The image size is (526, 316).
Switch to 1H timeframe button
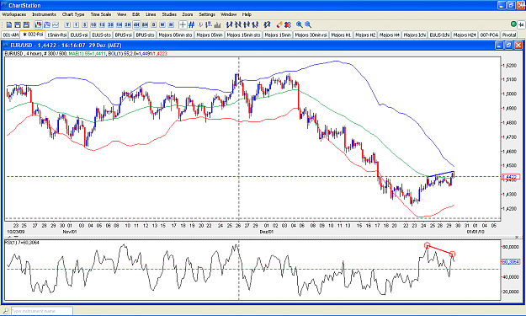(x=120, y=24)
